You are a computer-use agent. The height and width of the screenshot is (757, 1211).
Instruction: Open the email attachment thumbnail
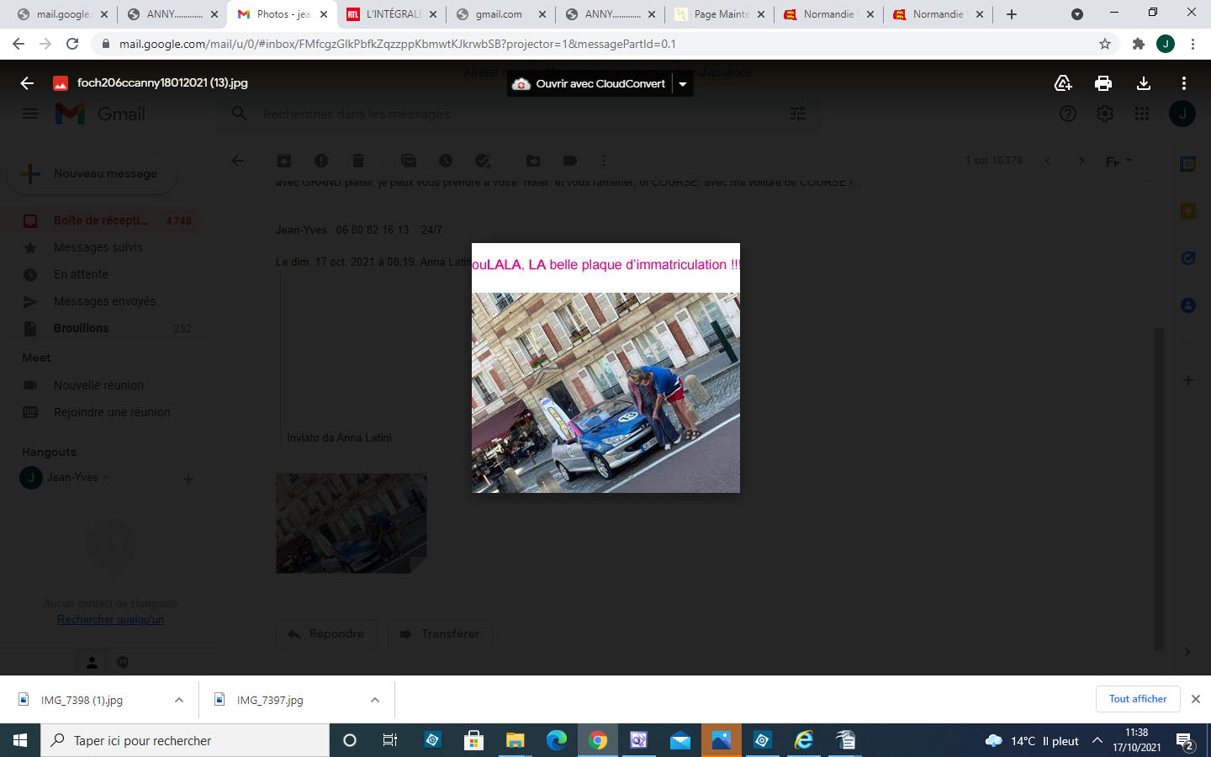click(352, 523)
